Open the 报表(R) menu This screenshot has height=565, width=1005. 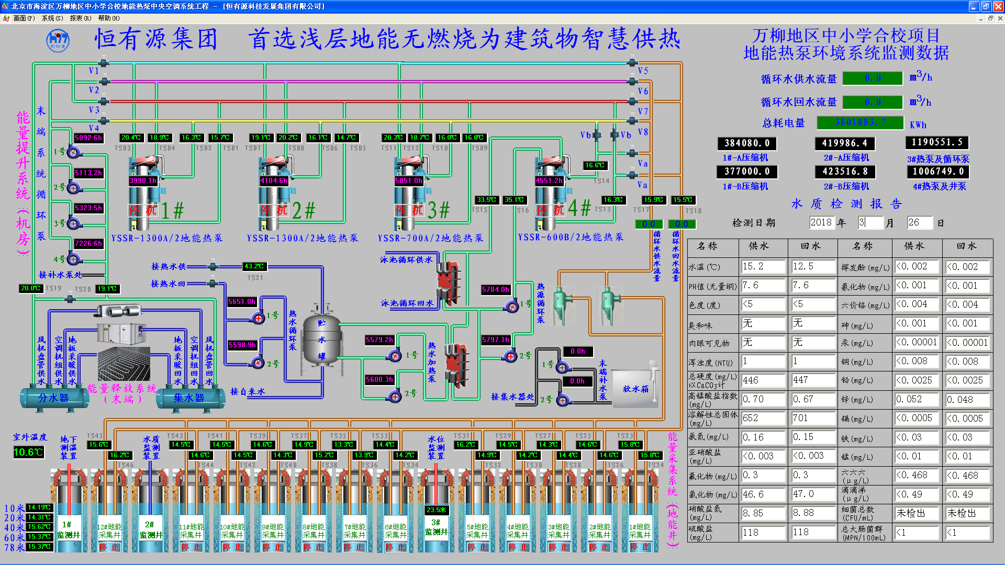point(80,18)
